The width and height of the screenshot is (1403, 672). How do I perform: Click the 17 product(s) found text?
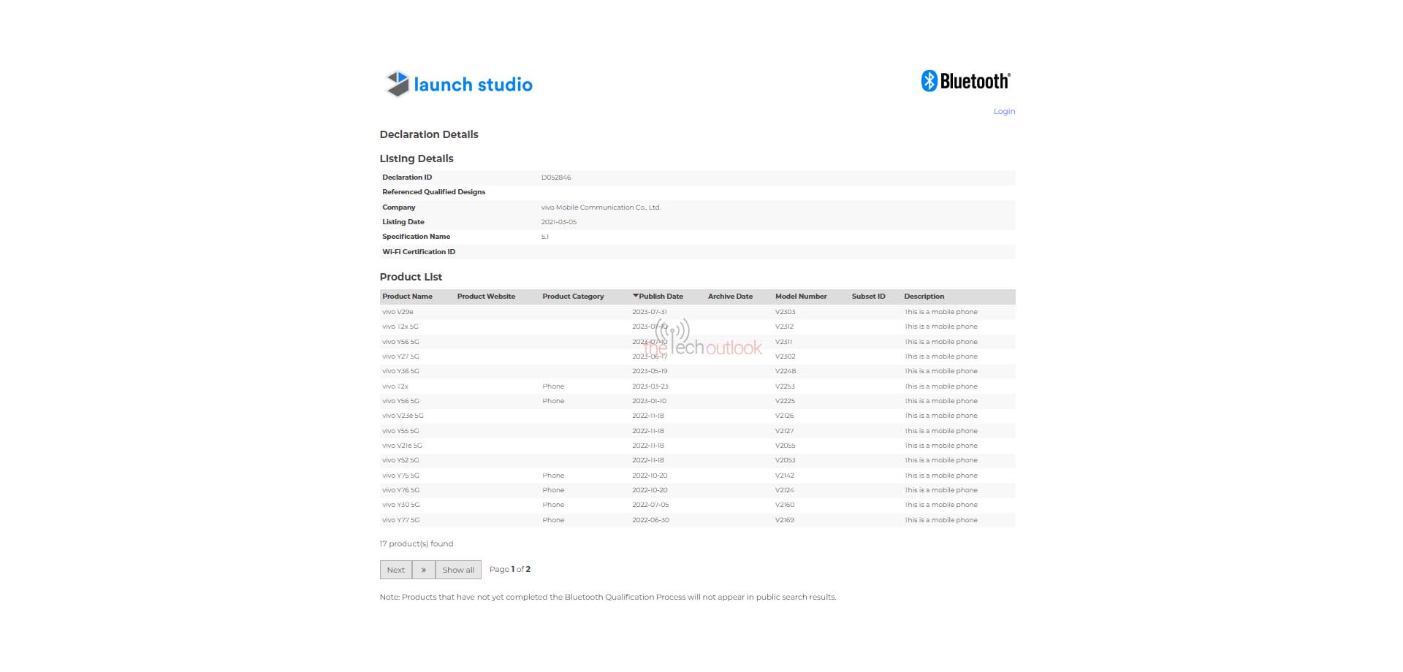(x=417, y=543)
